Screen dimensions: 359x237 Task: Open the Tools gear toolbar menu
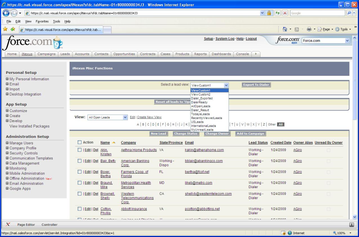coord(343,29)
